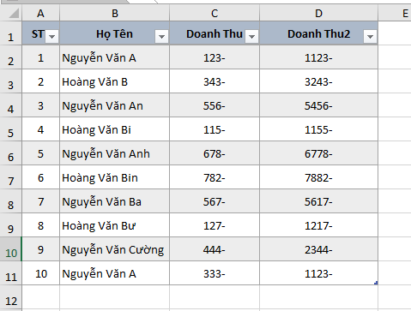This screenshot has width=411, height=311.
Task: Select column D header
Action: 318,13
